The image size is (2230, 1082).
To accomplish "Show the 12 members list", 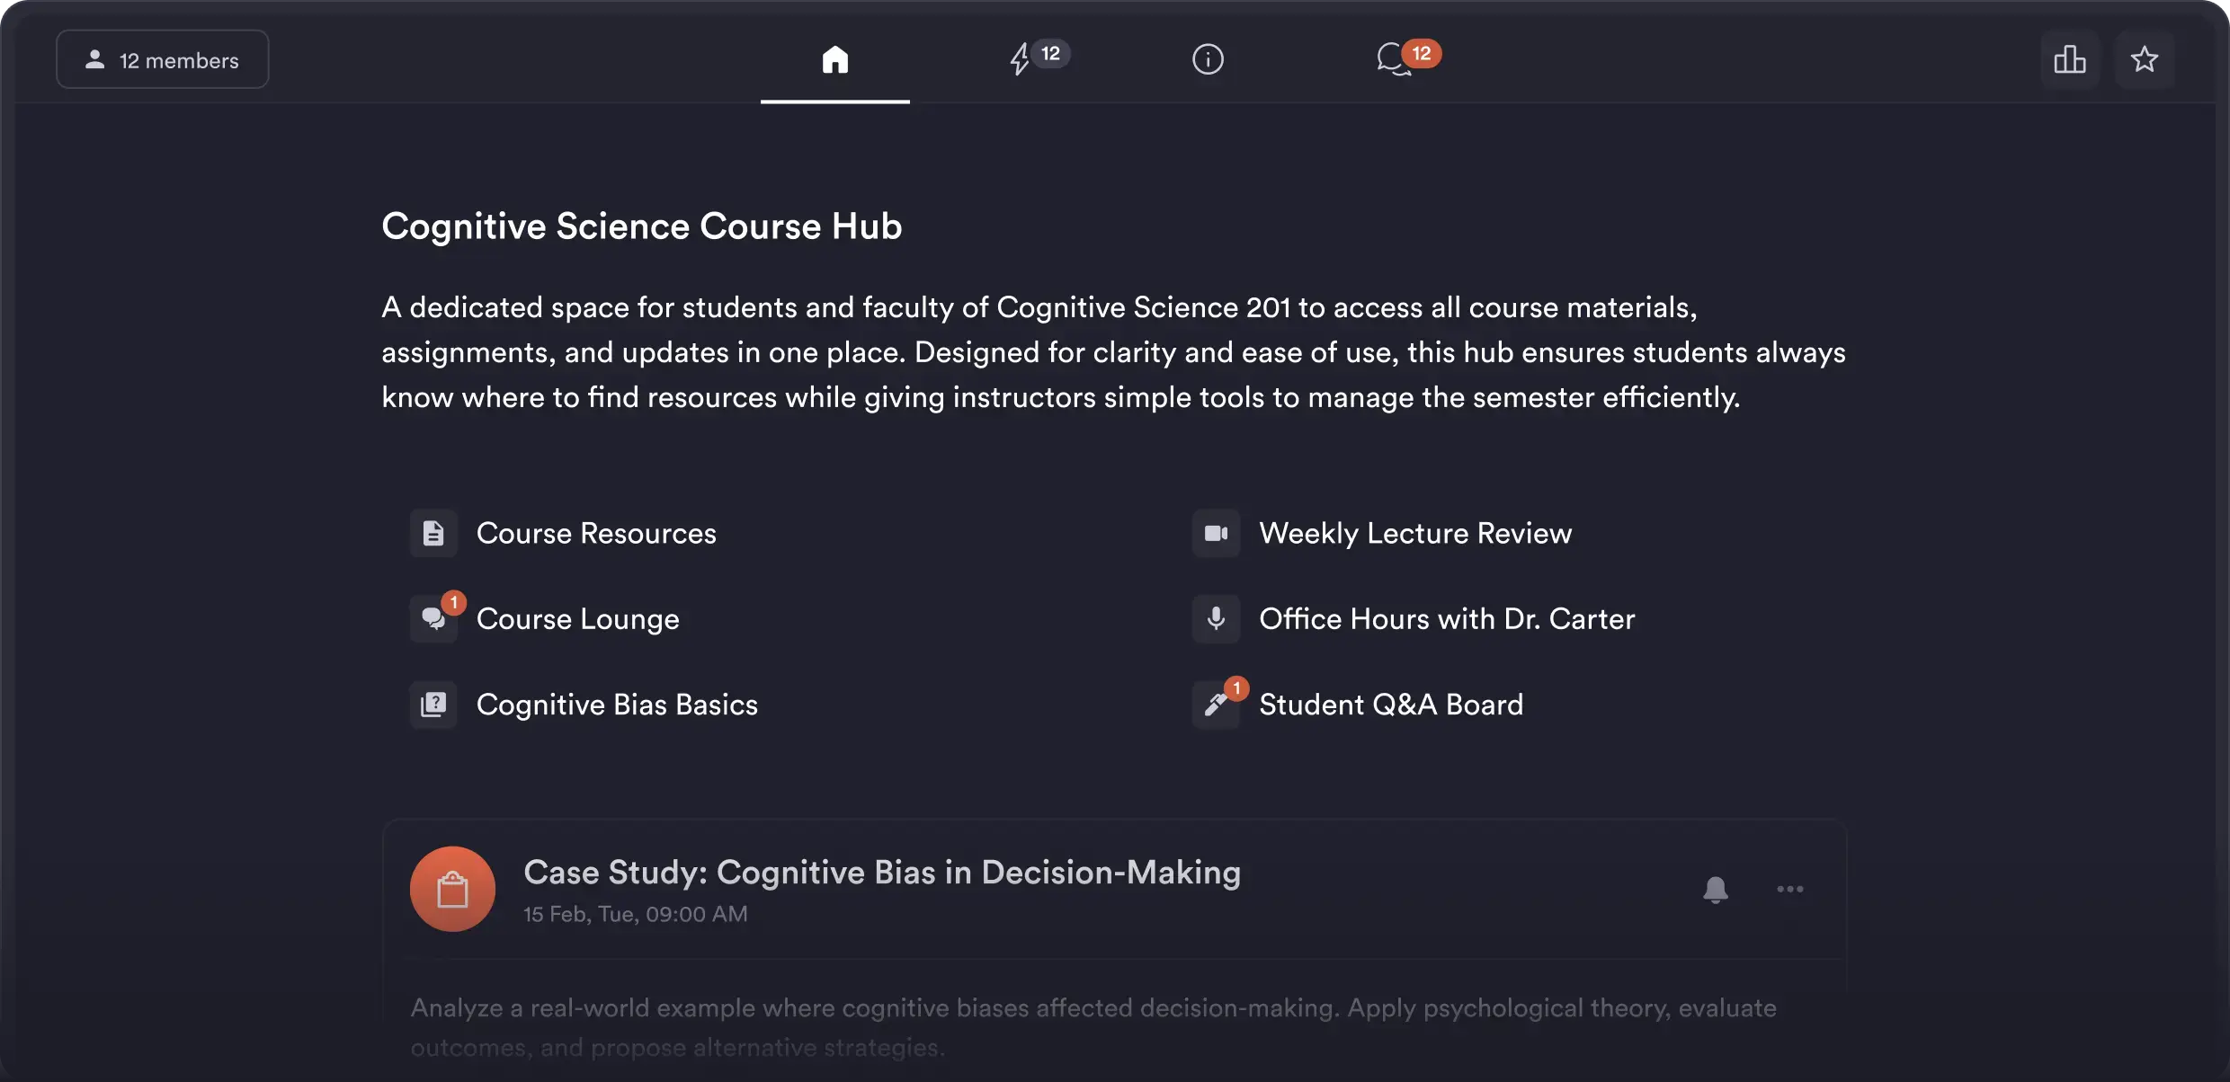I will point(162,58).
